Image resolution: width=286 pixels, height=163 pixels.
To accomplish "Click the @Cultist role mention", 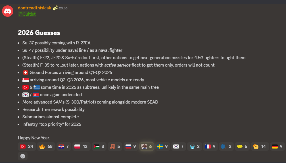I will [x=27, y=14].
